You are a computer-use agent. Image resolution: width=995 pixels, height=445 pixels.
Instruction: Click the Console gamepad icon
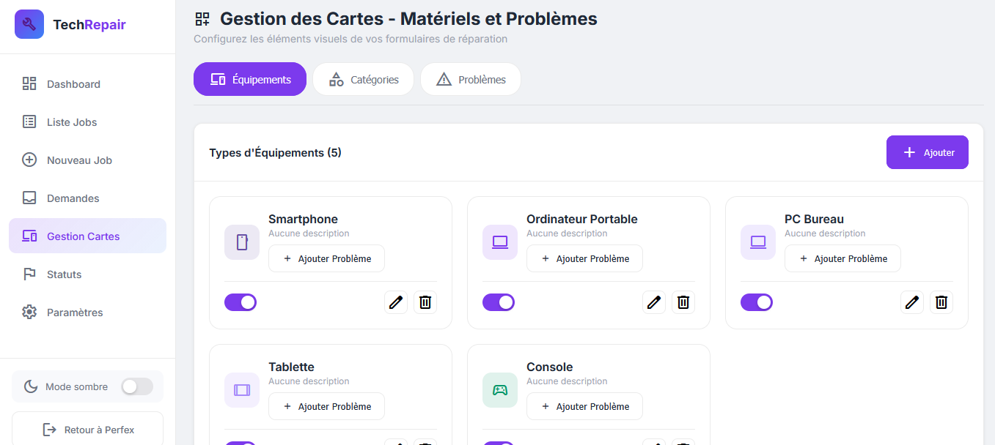(499, 389)
